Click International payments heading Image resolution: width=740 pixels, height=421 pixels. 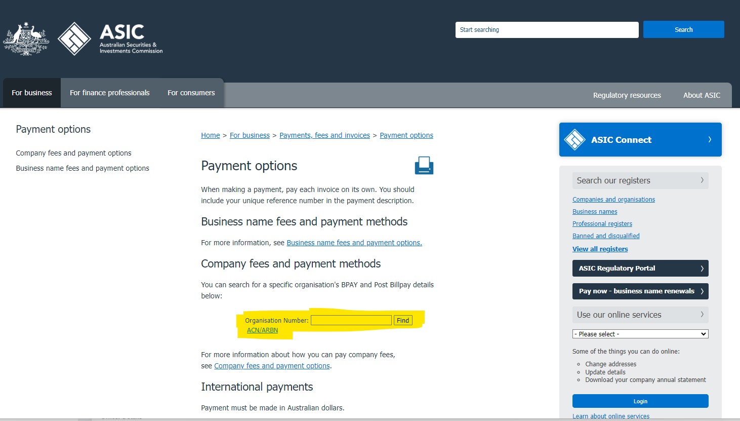click(x=257, y=387)
